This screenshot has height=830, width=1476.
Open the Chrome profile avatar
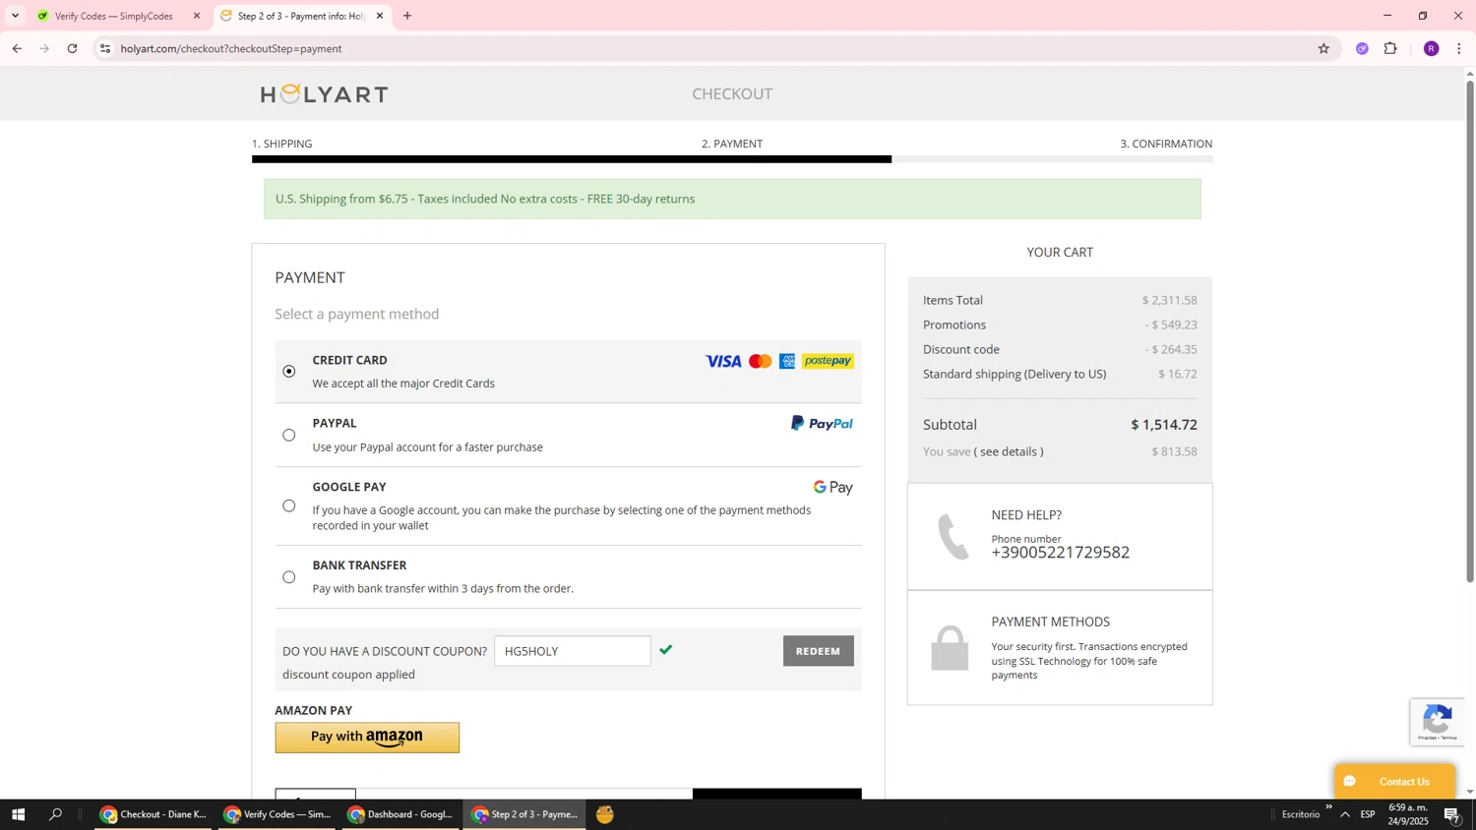(x=1431, y=48)
